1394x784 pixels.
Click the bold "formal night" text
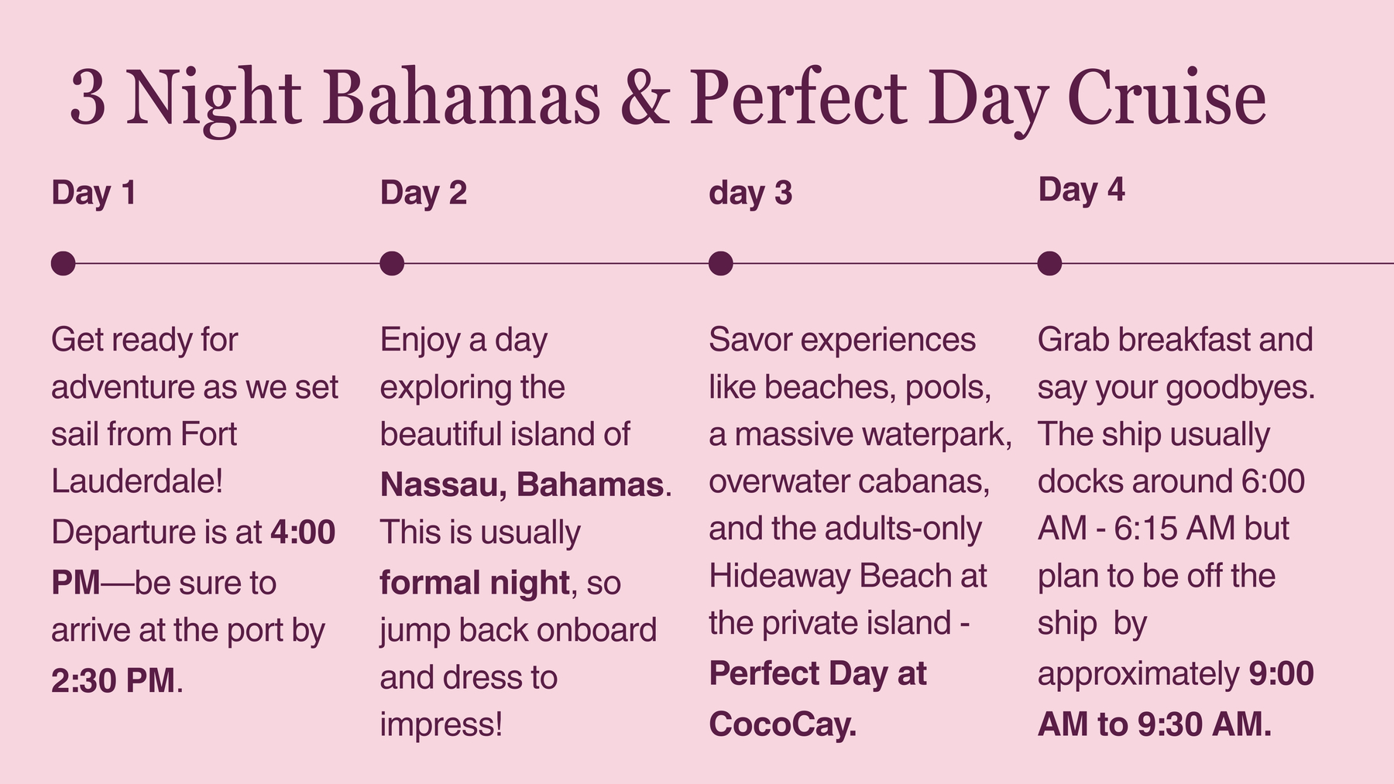pyautogui.click(x=475, y=582)
